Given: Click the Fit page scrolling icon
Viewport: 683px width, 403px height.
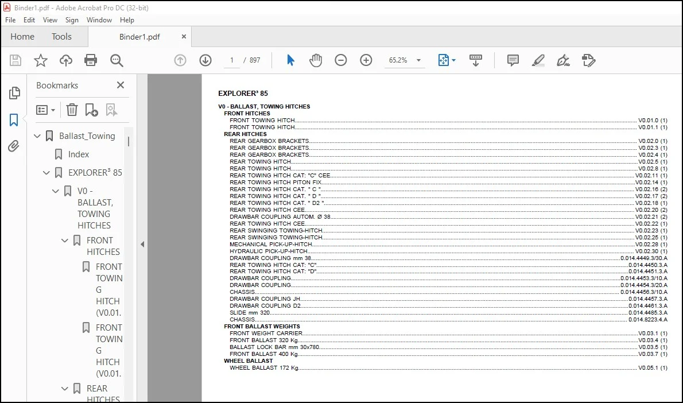Looking at the screenshot, I should (443, 60).
